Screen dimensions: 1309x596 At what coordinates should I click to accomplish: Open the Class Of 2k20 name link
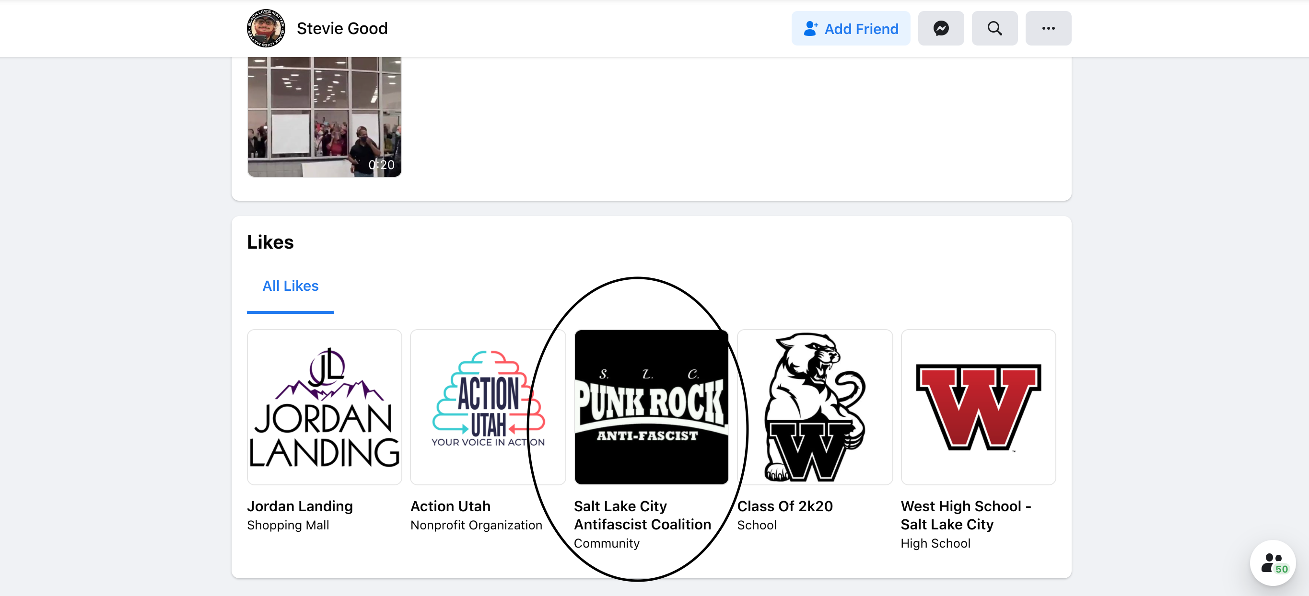[x=784, y=506]
